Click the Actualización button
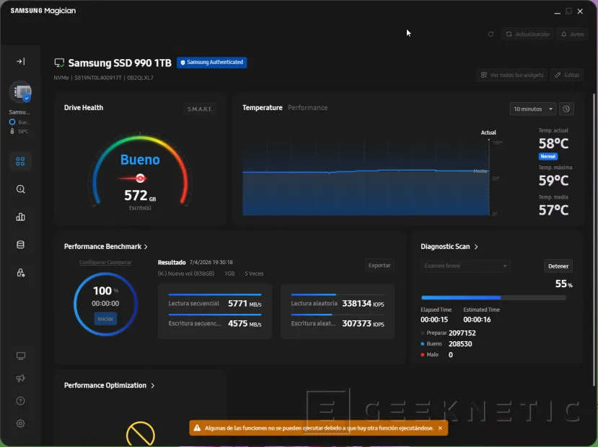Screen dimensions: 598x447 527,35
